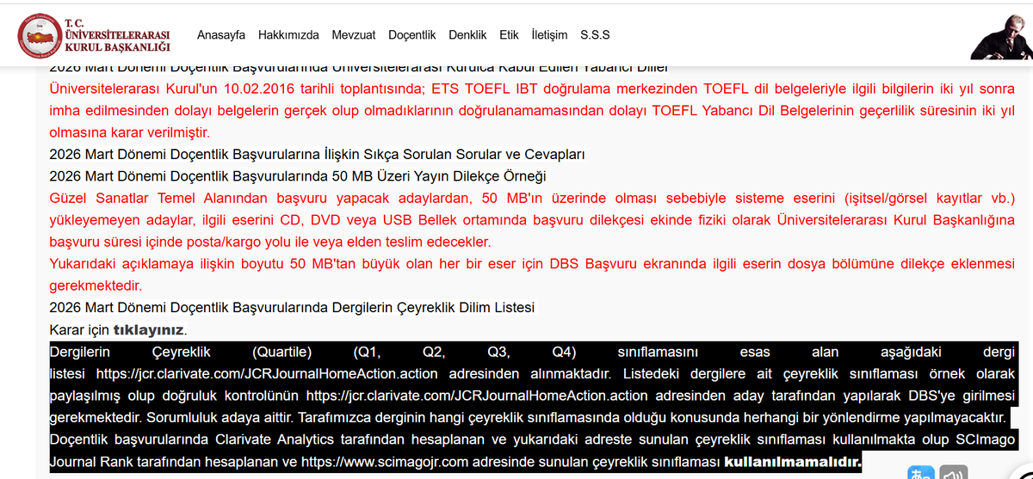Go to Anasayfa in the navigation
This screenshot has width=1033, height=479.
click(x=221, y=35)
